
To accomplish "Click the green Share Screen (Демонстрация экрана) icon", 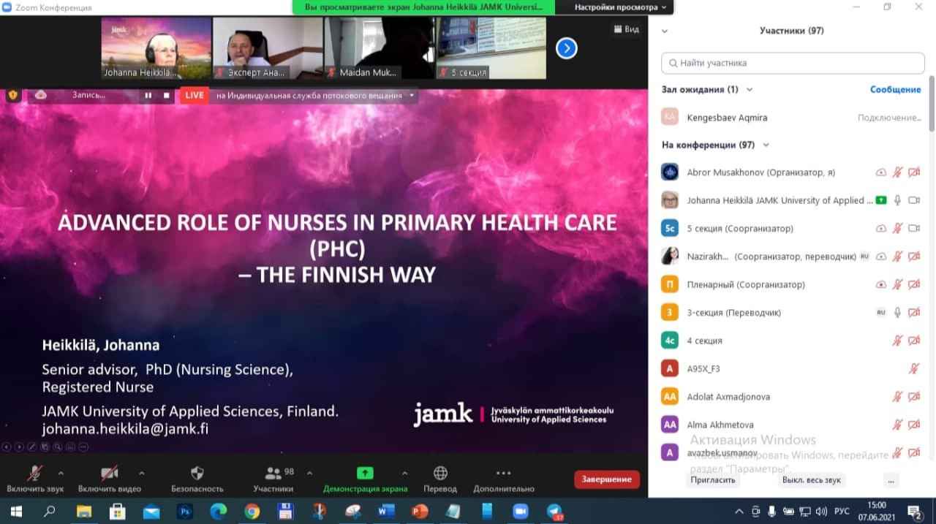I will (x=364, y=474).
